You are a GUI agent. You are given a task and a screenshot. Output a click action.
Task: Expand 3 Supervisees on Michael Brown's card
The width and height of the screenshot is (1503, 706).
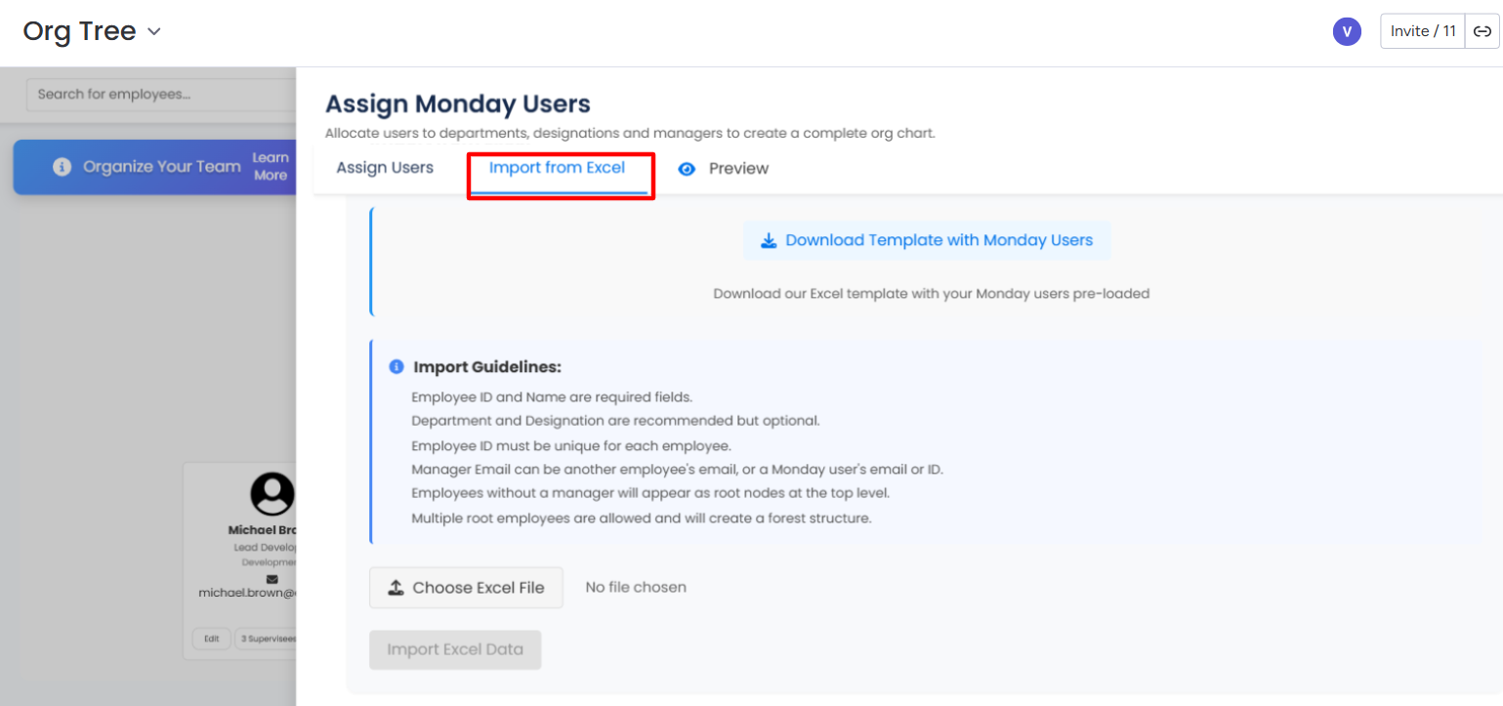(266, 639)
